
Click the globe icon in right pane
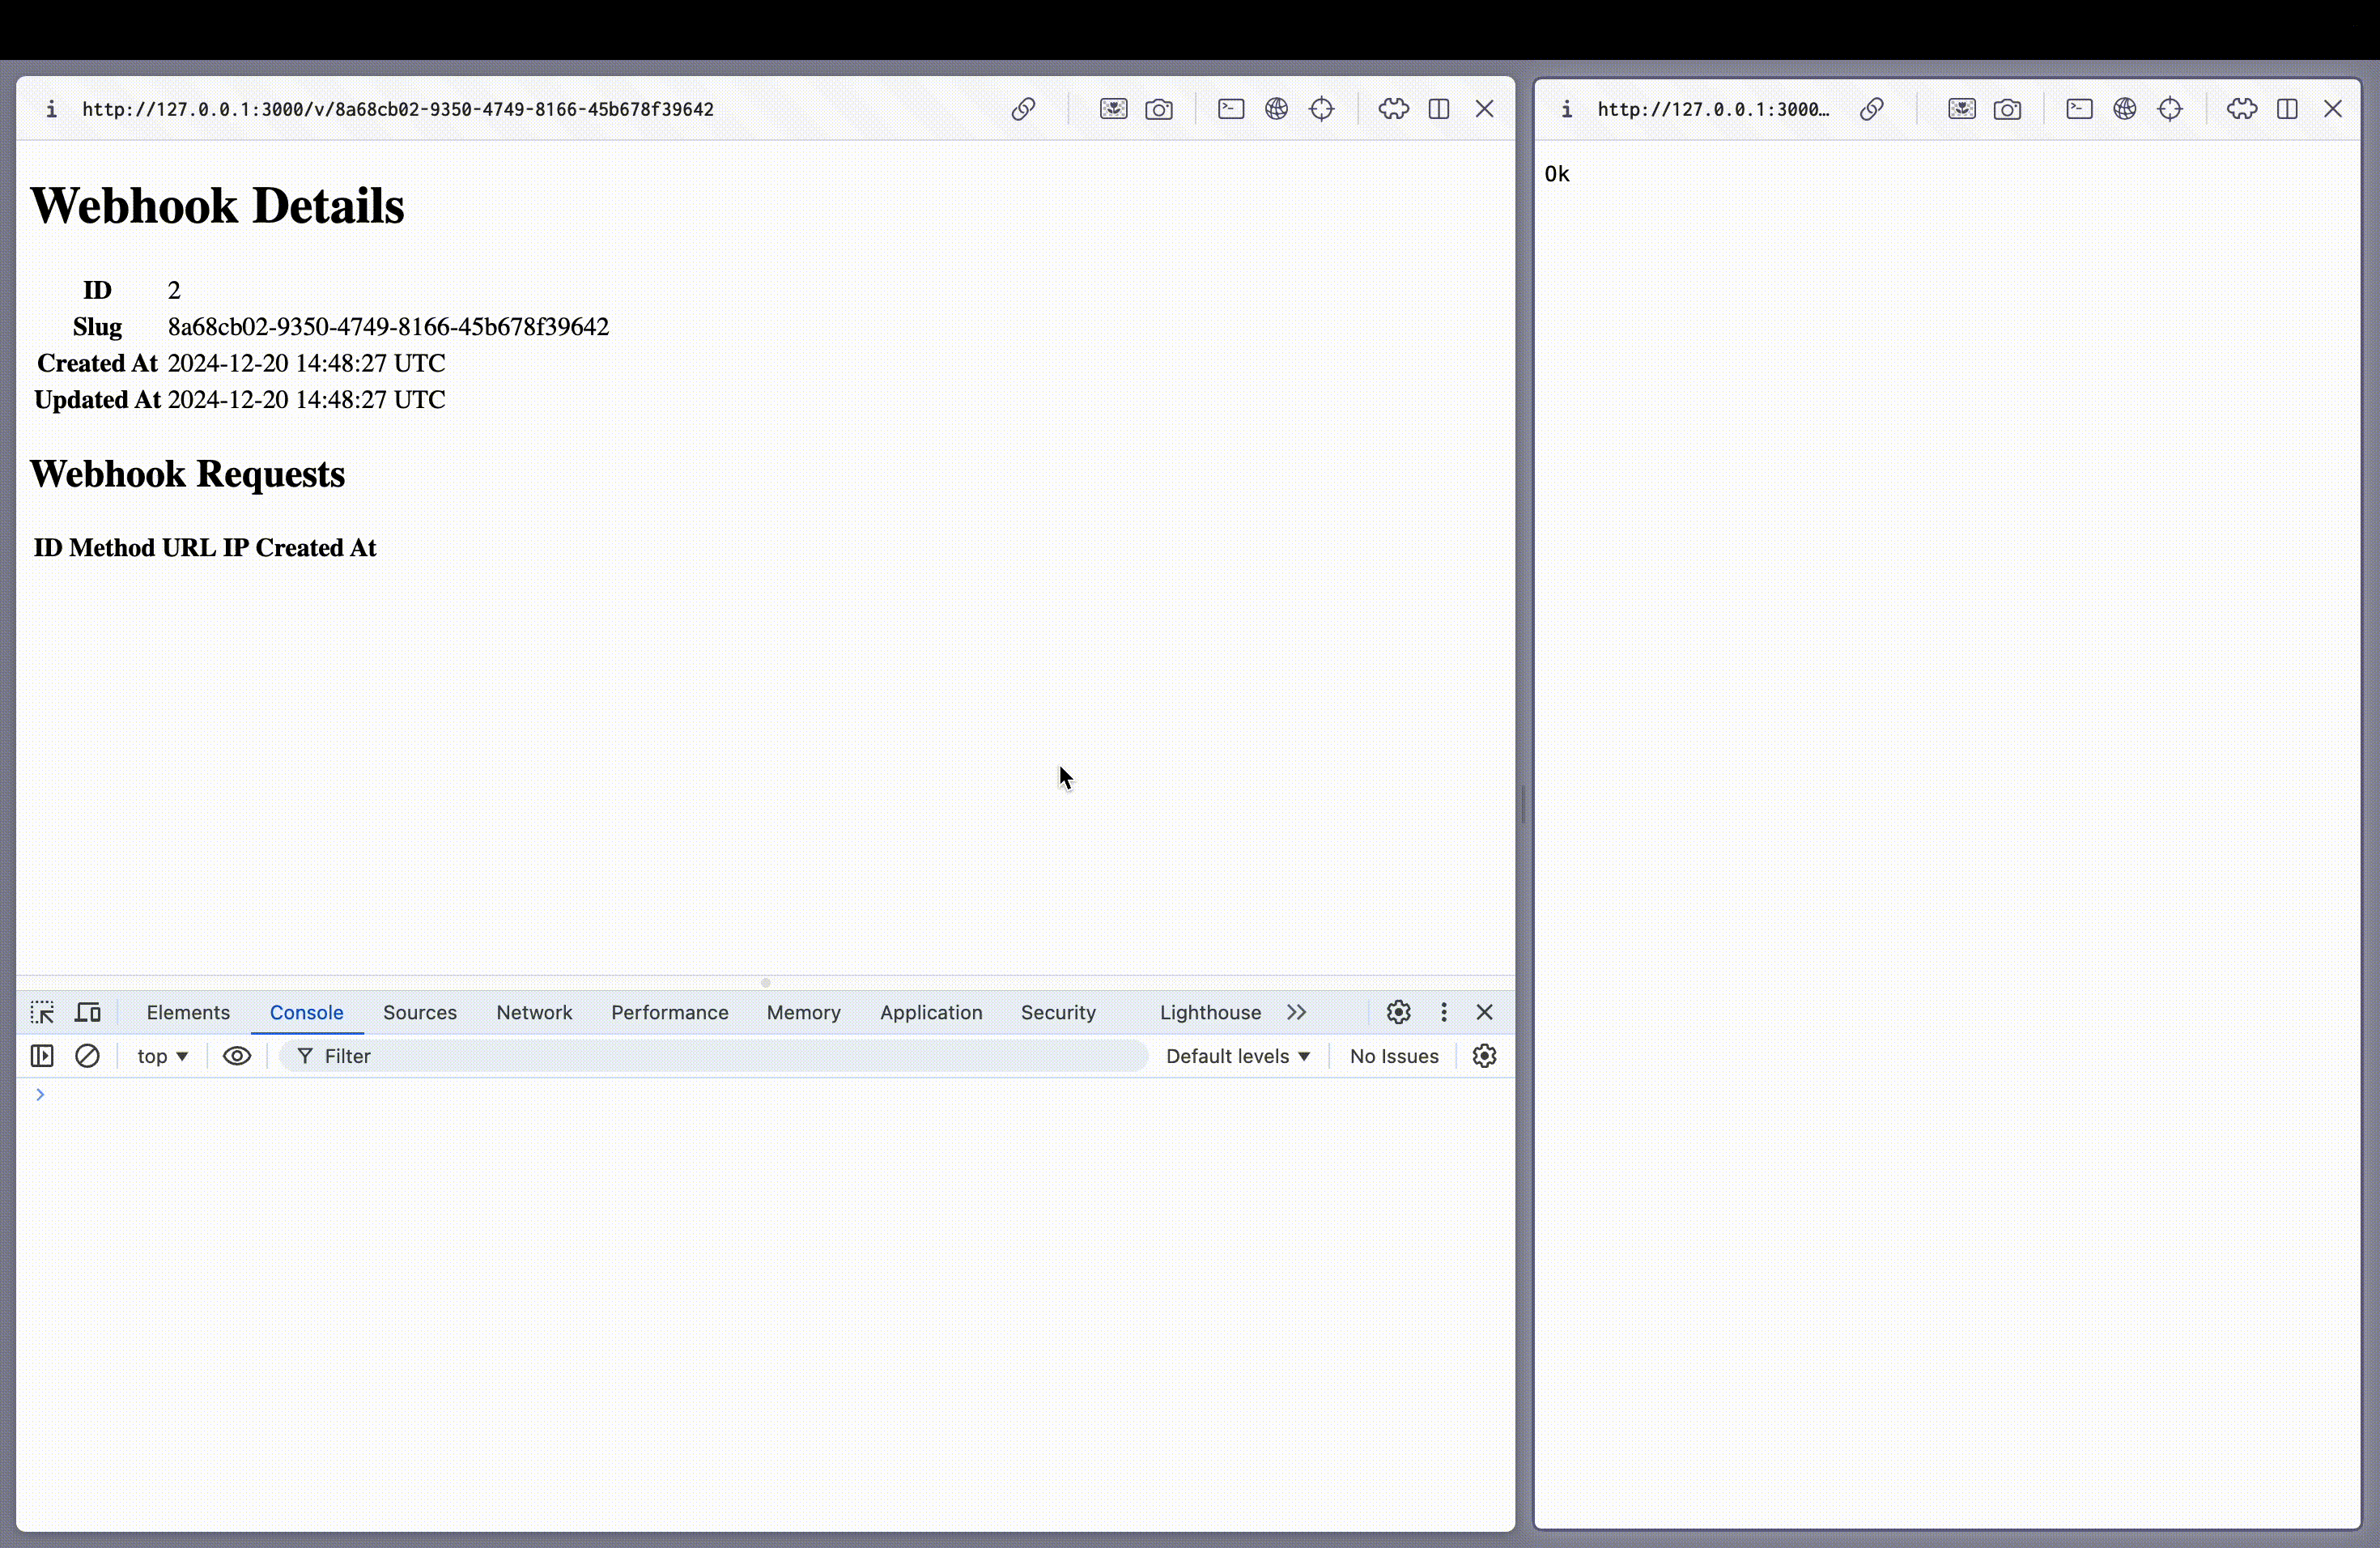2125,109
